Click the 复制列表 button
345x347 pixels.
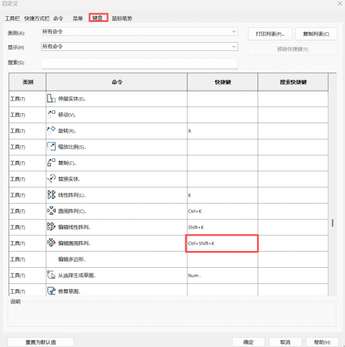[x=316, y=34]
